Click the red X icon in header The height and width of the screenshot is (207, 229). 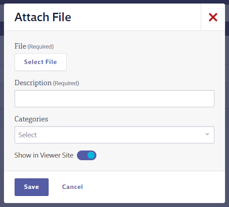click(x=213, y=17)
